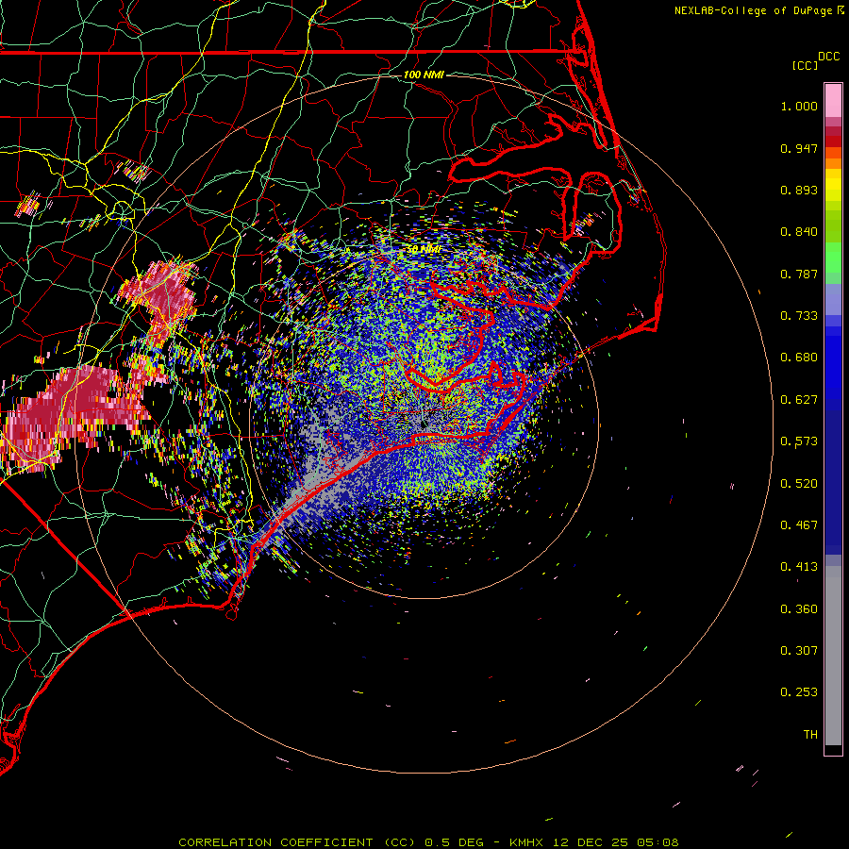The width and height of the screenshot is (849, 849).
Task: Pick the dark red color bar segment
Action: click(x=833, y=141)
